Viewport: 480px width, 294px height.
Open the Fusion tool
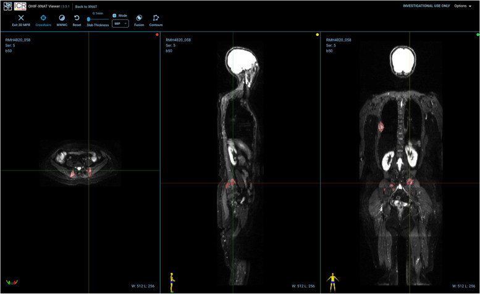pyautogui.click(x=139, y=19)
